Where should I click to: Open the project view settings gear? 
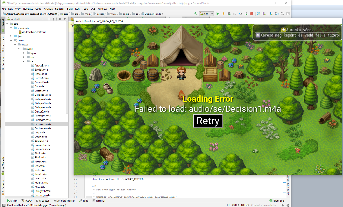click(60, 19)
